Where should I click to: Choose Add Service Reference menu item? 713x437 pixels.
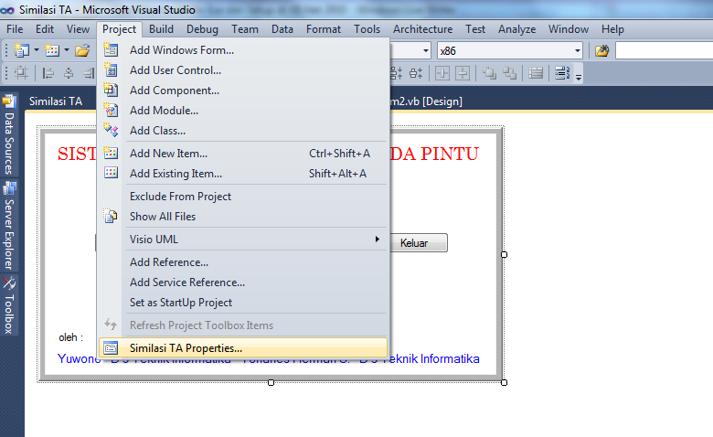coord(243,282)
